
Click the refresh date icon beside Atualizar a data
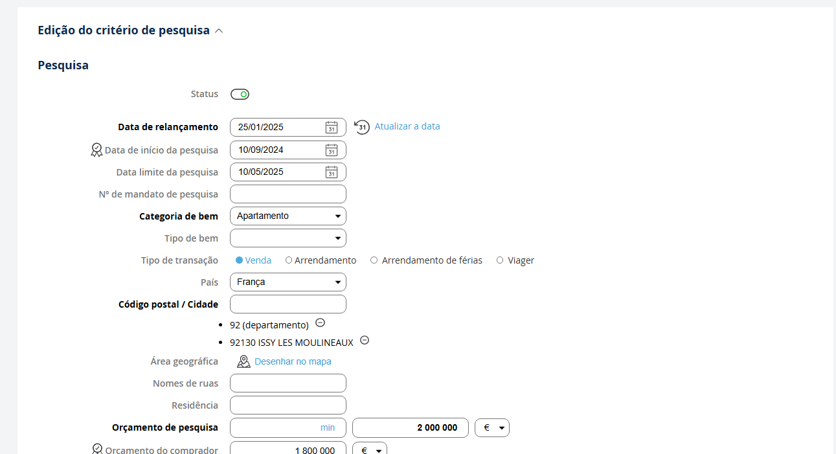tap(362, 127)
